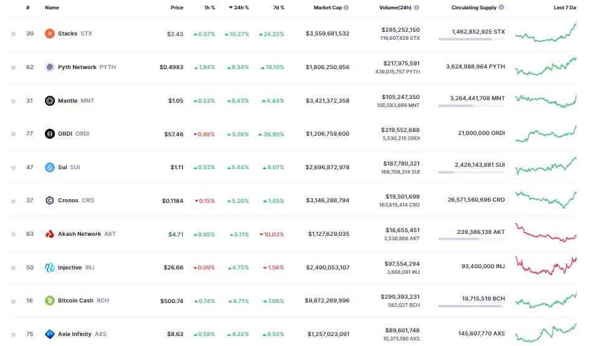Click Bitcoin Cash supply progress bar
The width and height of the screenshot is (594, 346).
coord(471,306)
